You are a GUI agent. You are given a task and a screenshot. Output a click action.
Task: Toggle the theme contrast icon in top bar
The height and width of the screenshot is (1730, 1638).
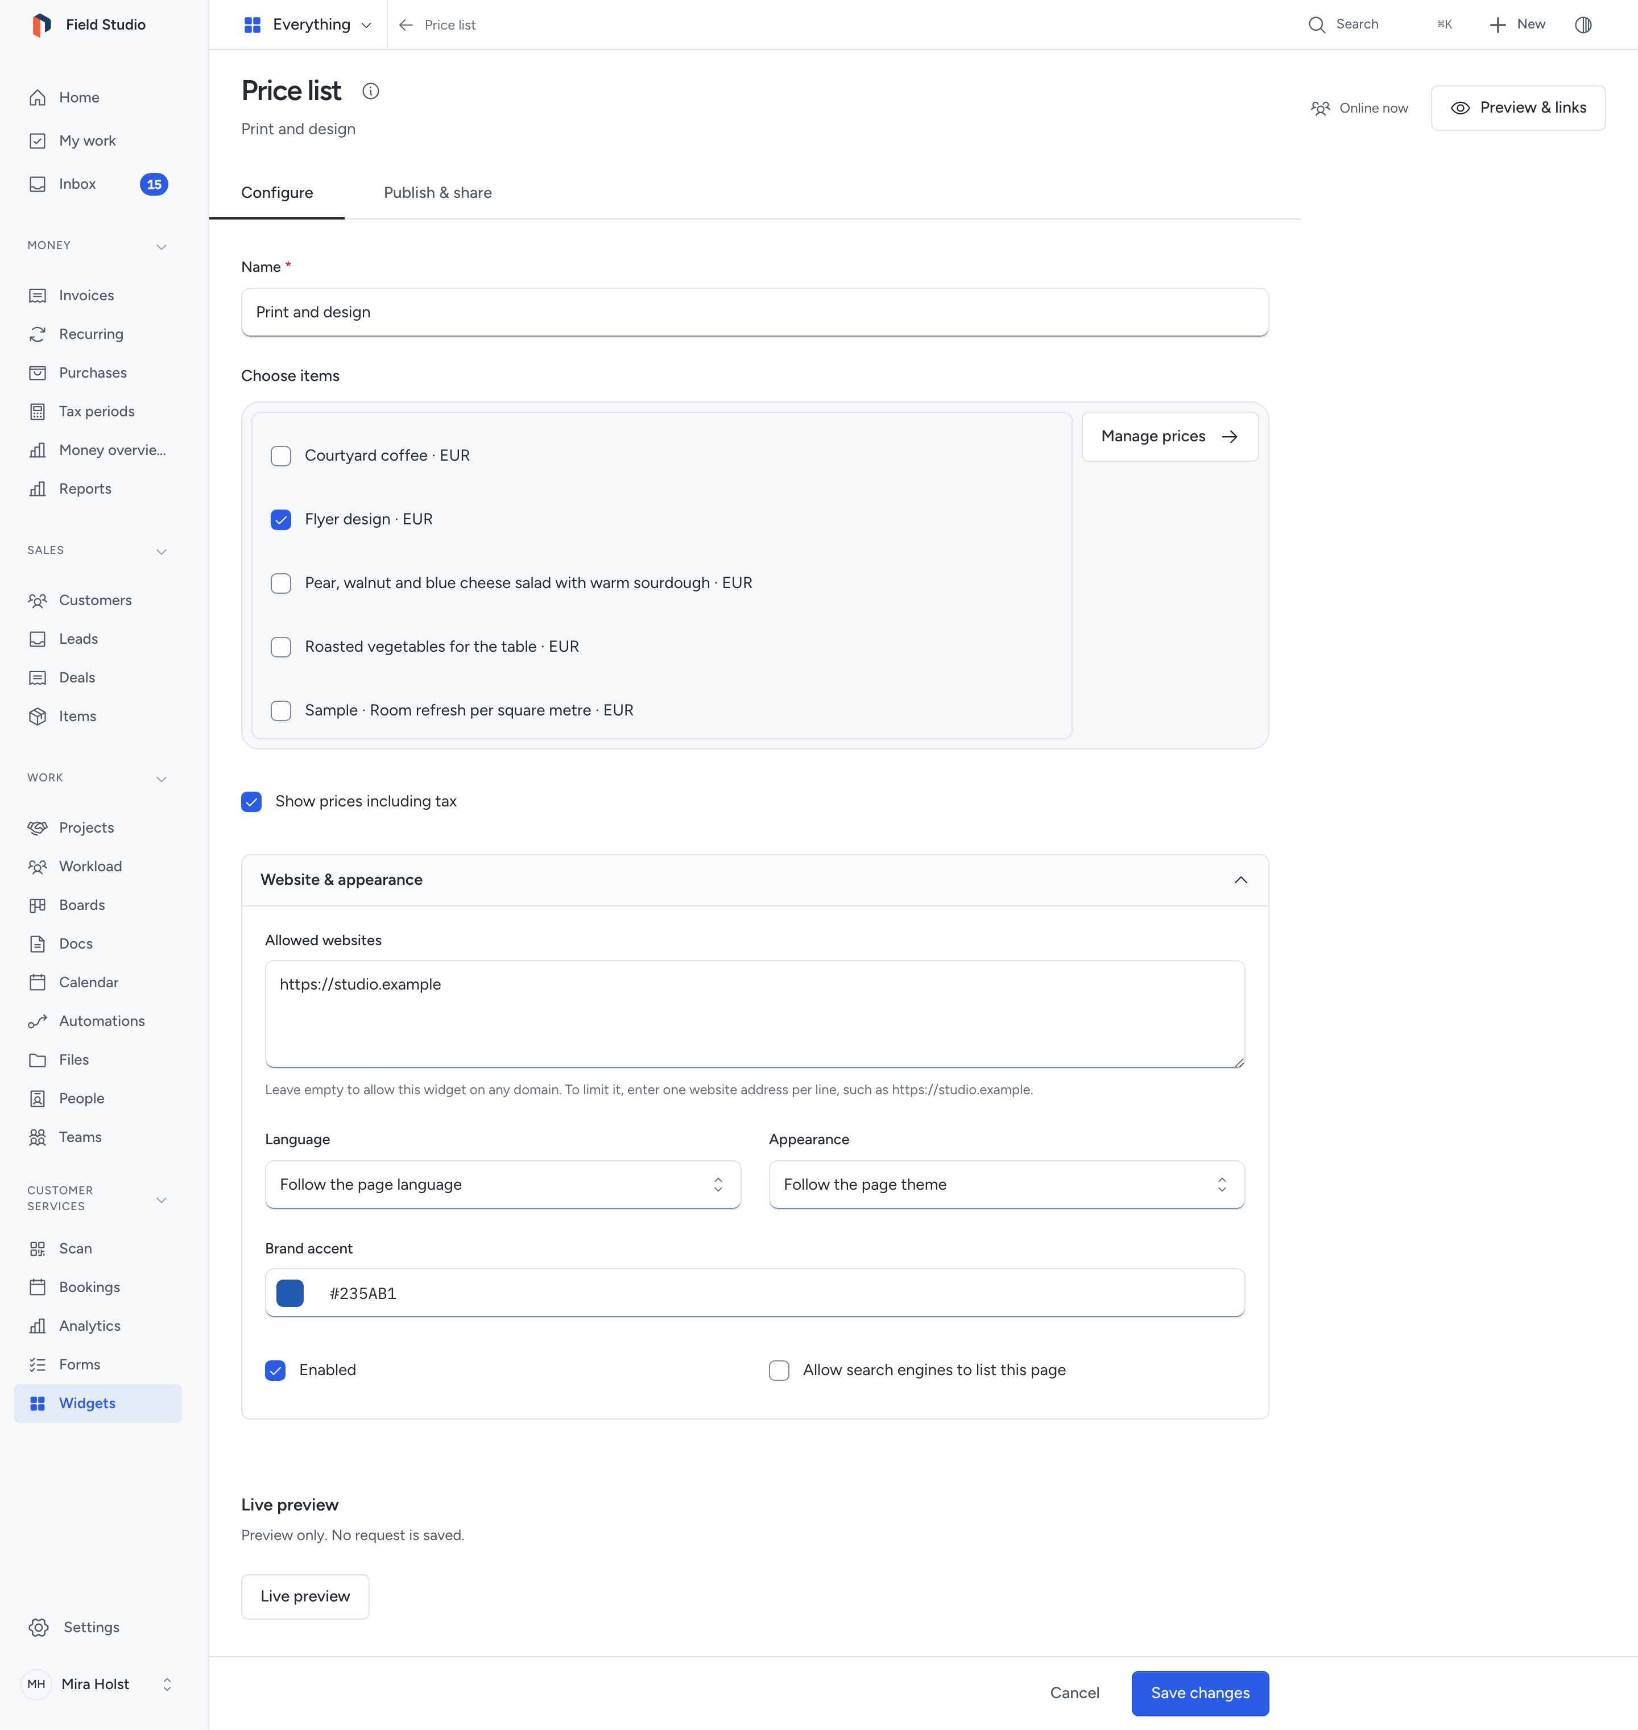(x=1583, y=24)
